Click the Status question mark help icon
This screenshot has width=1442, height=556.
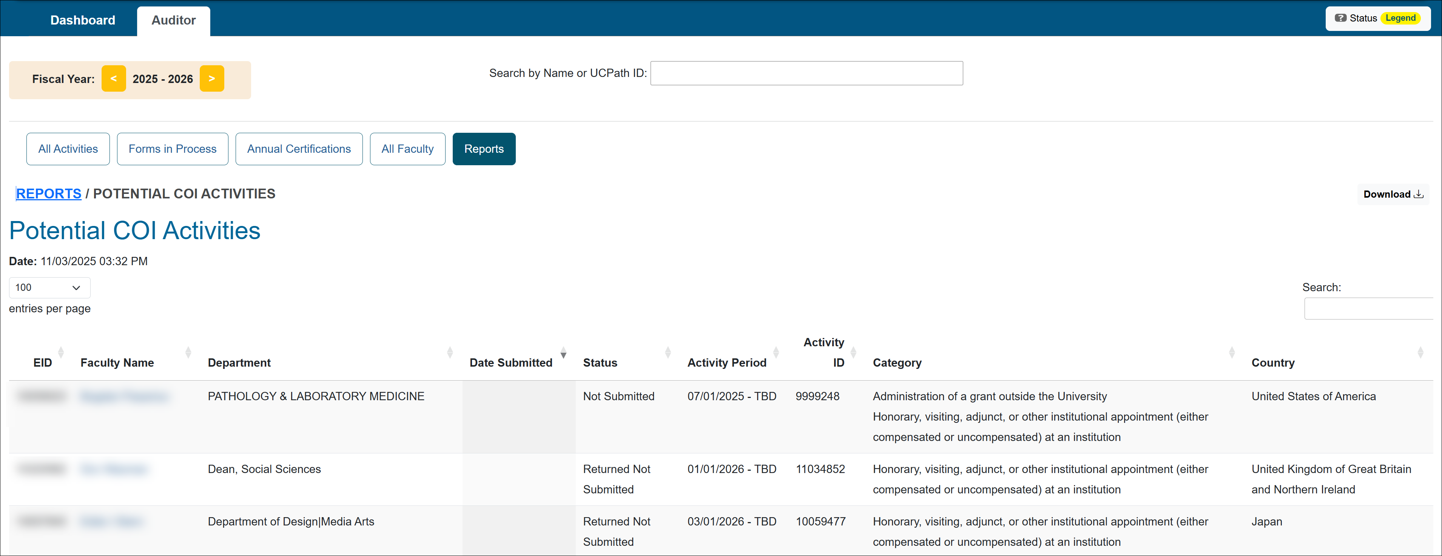[1341, 17]
